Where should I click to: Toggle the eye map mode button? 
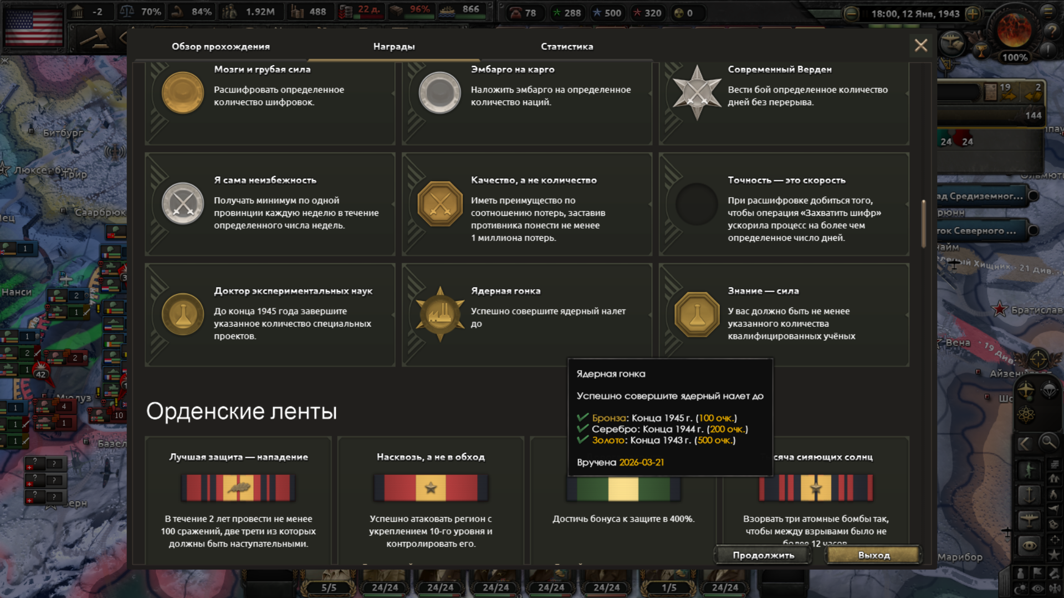coord(1029,545)
